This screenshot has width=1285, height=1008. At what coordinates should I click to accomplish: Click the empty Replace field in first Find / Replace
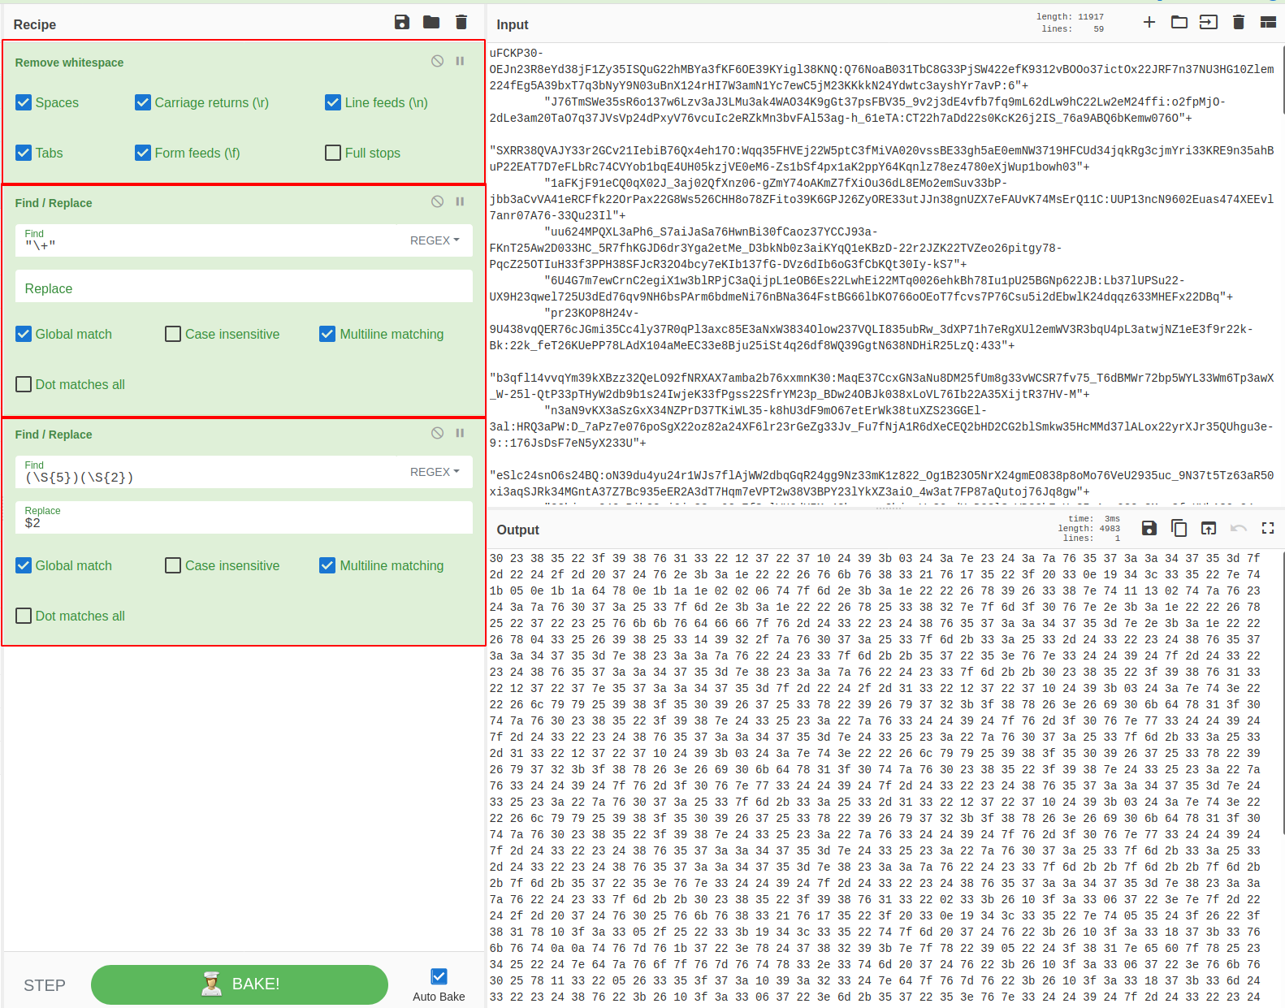(x=244, y=288)
